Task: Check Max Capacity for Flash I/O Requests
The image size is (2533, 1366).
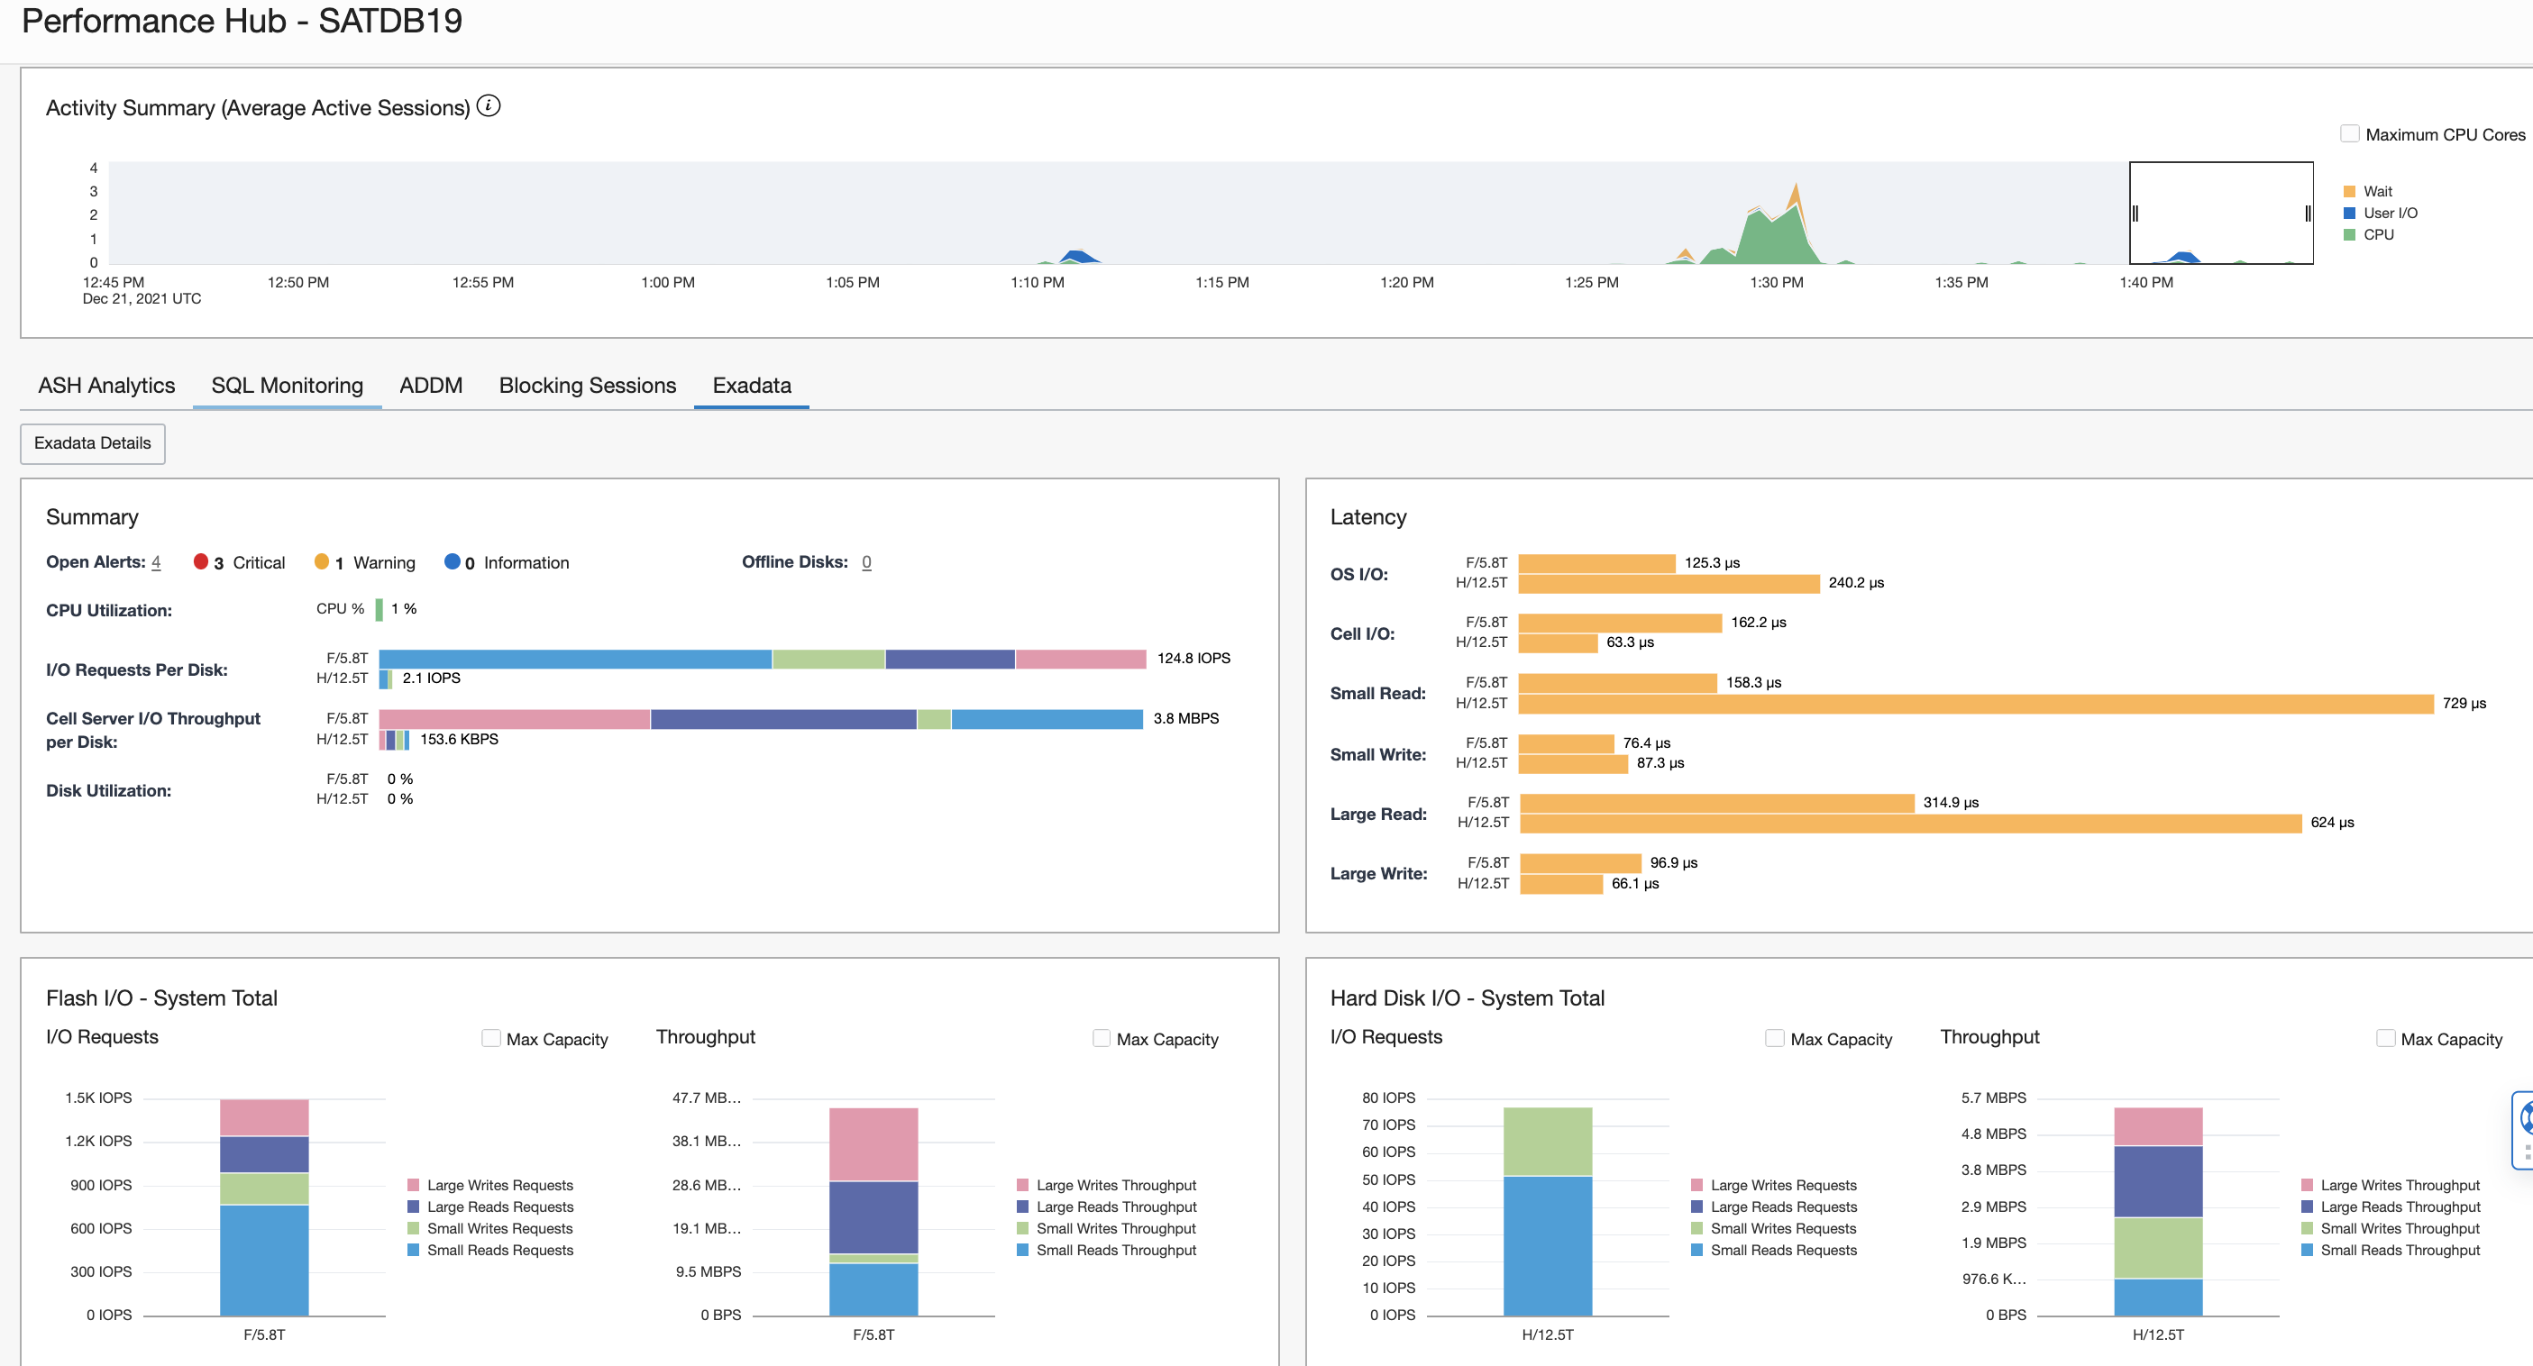Action: click(490, 1039)
